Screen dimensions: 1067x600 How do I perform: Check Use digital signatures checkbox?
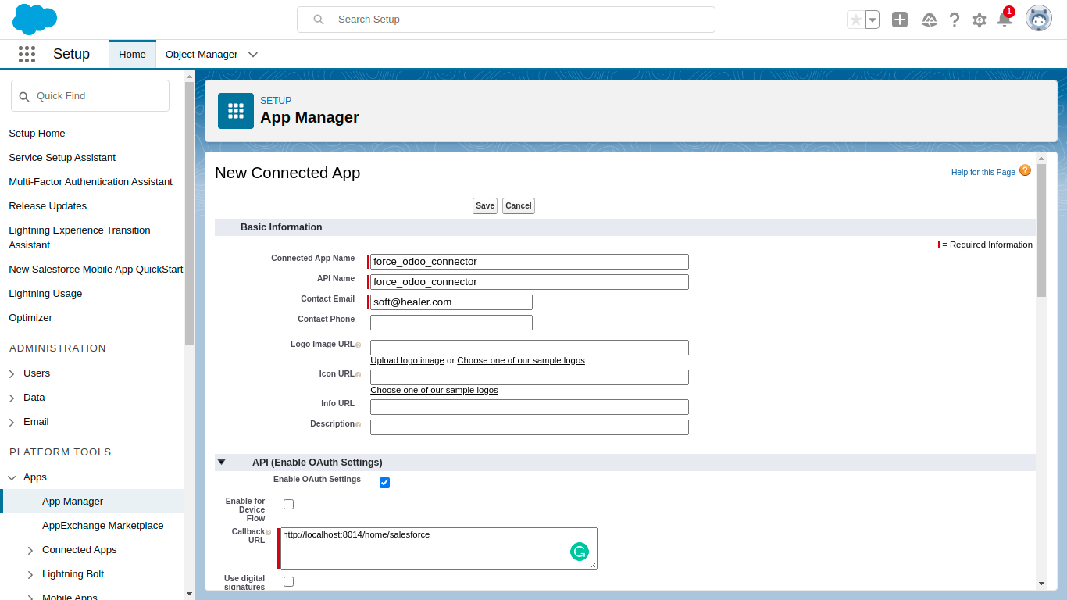tap(288, 581)
